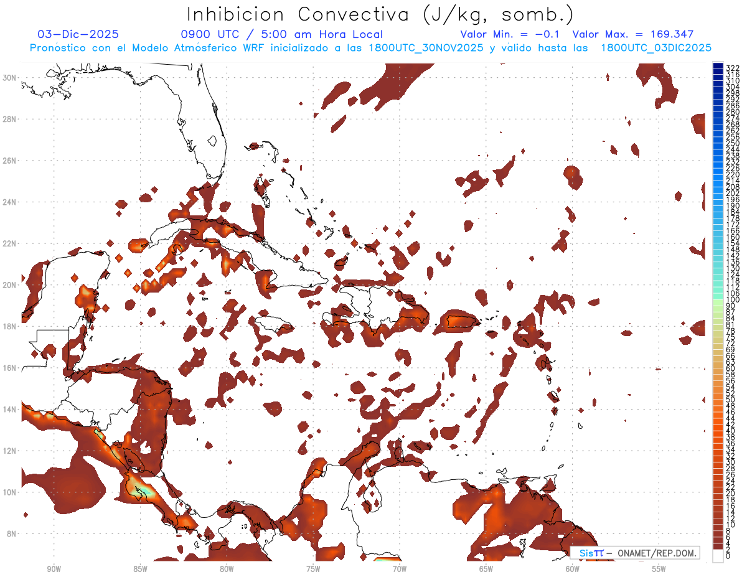The width and height of the screenshot is (747, 577).
Task: Click the 65W longitude label
Action: click(x=486, y=569)
